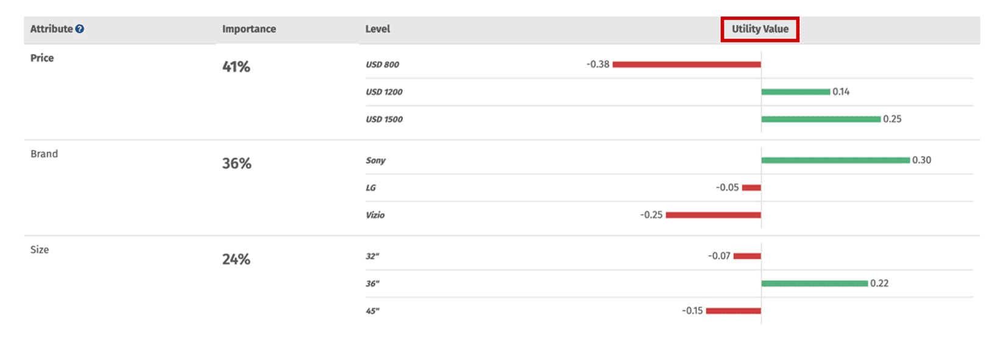Click the 41% importance value
This screenshot has width=1003, height=351.
coord(236,67)
